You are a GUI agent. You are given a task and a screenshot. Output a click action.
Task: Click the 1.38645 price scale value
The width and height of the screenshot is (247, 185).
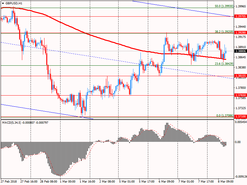[x=241, y=57]
